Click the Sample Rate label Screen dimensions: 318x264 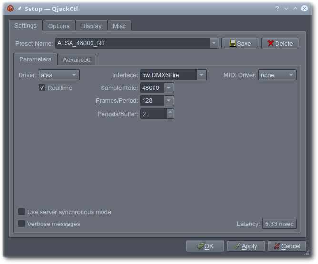pos(119,88)
